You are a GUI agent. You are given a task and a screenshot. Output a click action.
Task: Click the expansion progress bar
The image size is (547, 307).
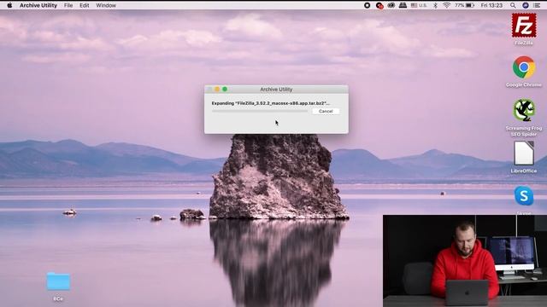(260, 111)
